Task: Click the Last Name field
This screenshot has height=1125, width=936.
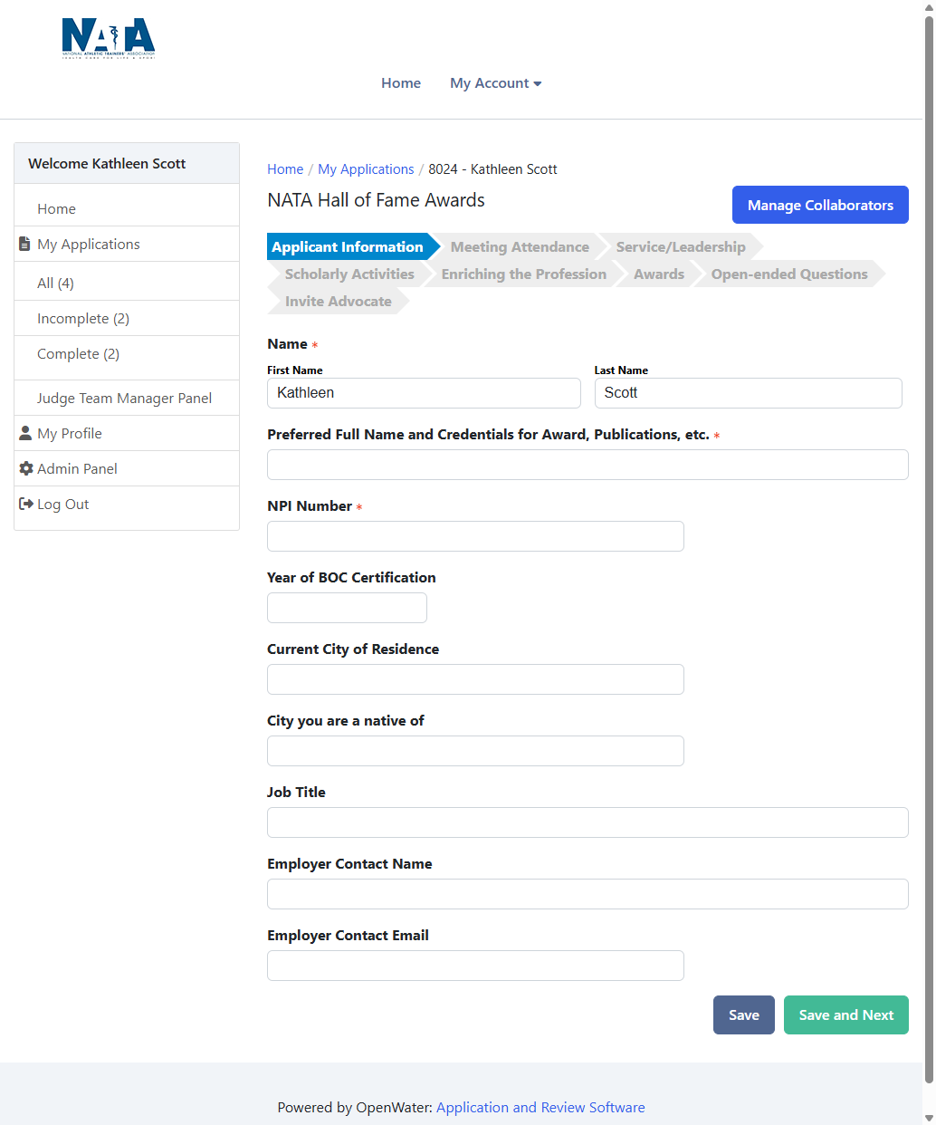Action: point(749,393)
